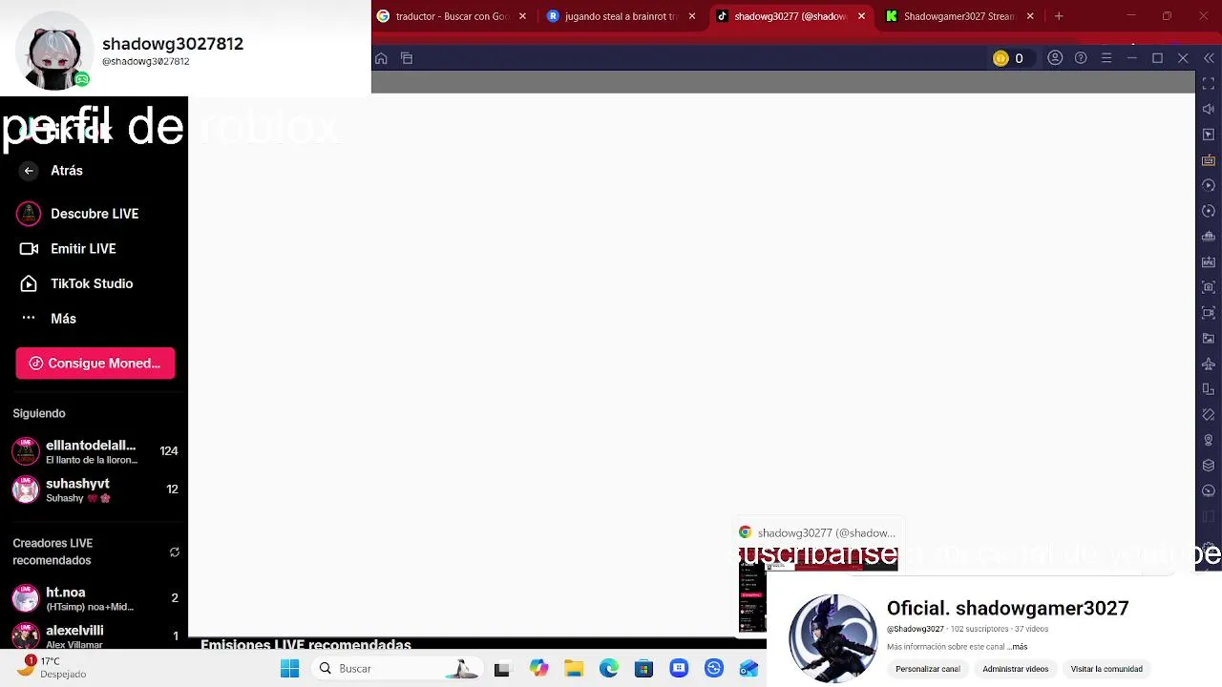Click the BlueStacks volume speaker icon
The height and width of the screenshot is (687, 1222).
1209,109
